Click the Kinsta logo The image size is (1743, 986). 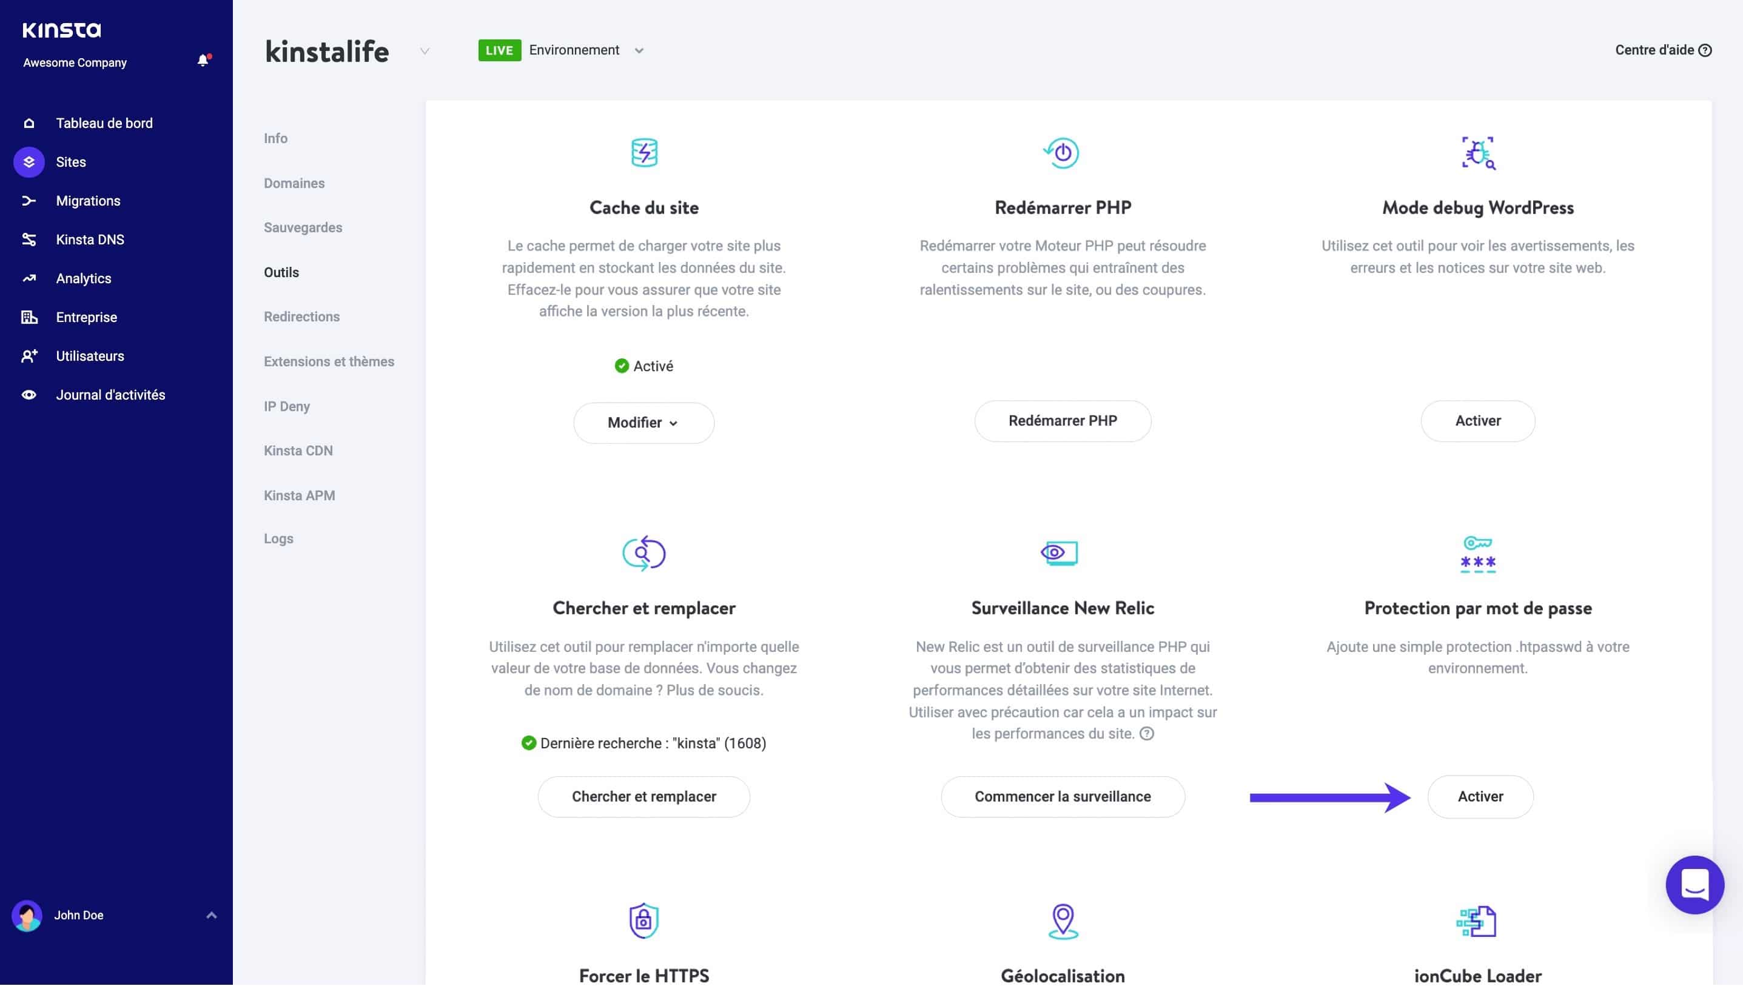tap(62, 30)
